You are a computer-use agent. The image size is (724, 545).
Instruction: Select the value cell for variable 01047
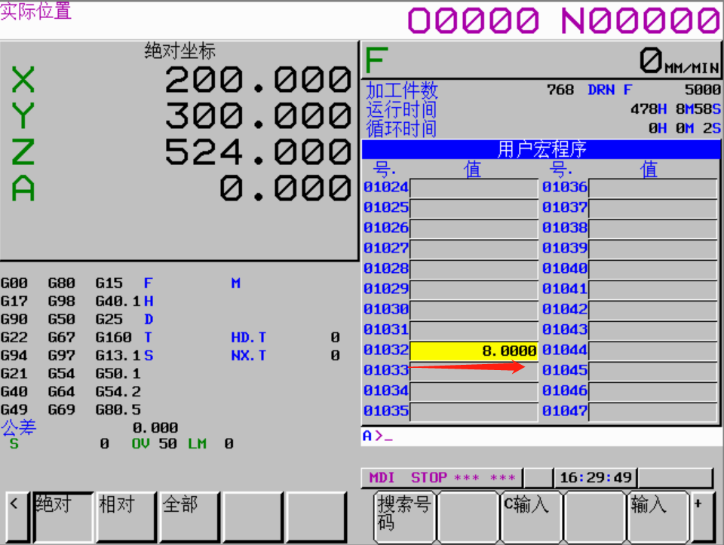[x=652, y=412]
